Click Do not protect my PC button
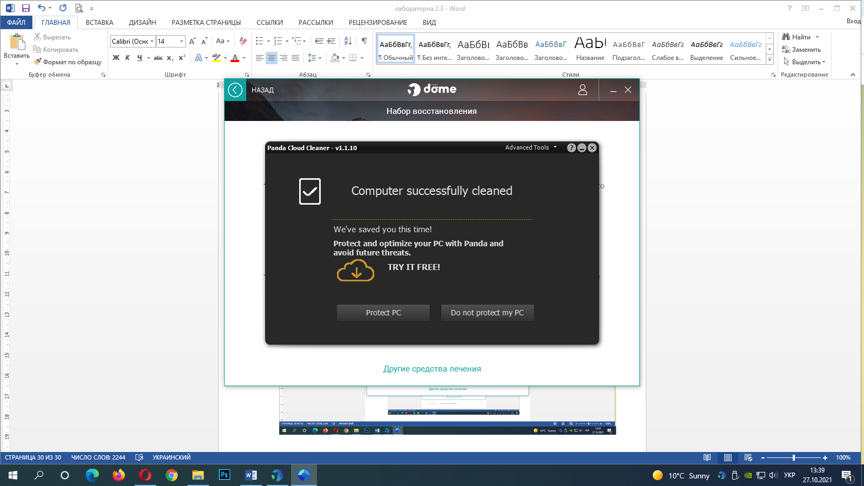The height and width of the screenshot is (486, 864). (487, 313)
